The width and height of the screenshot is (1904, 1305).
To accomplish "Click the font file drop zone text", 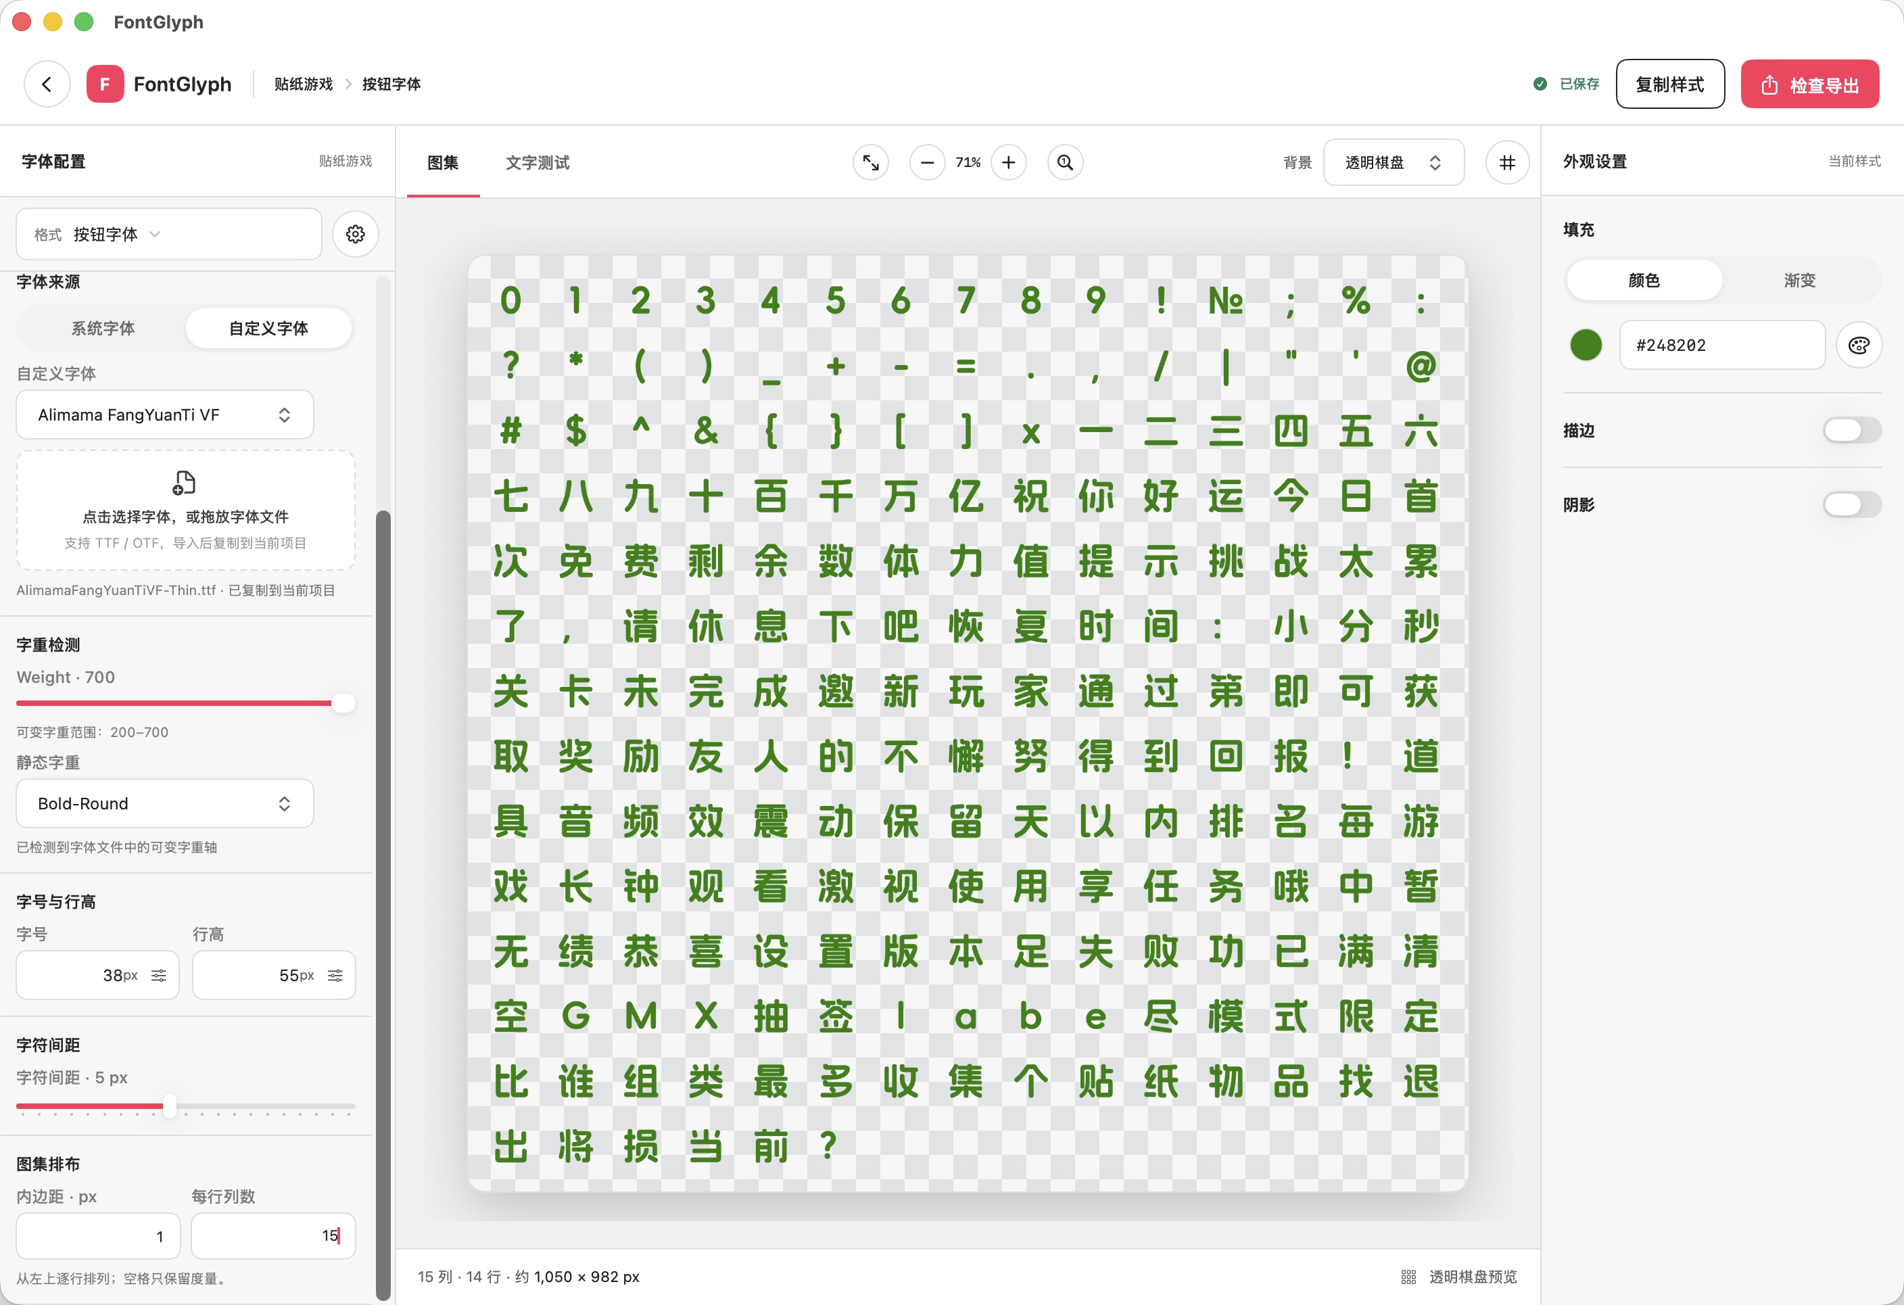I will (185, 517).
